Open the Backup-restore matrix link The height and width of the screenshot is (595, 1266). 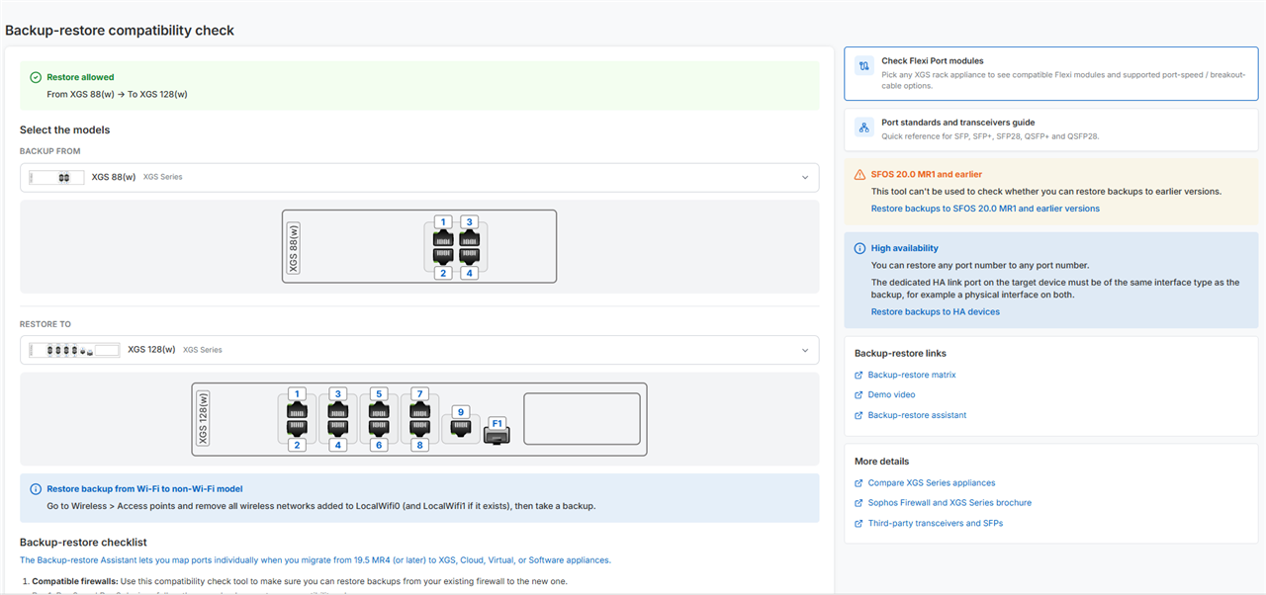(912, 375)
